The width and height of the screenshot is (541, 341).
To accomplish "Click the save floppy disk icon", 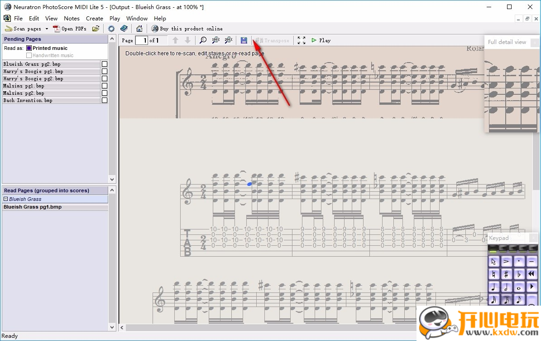I will 244,40.
